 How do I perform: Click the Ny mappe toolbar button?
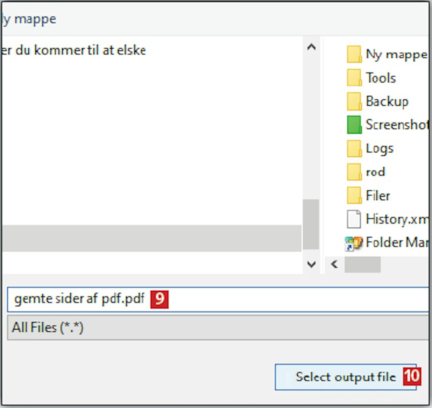click(29, 19)
